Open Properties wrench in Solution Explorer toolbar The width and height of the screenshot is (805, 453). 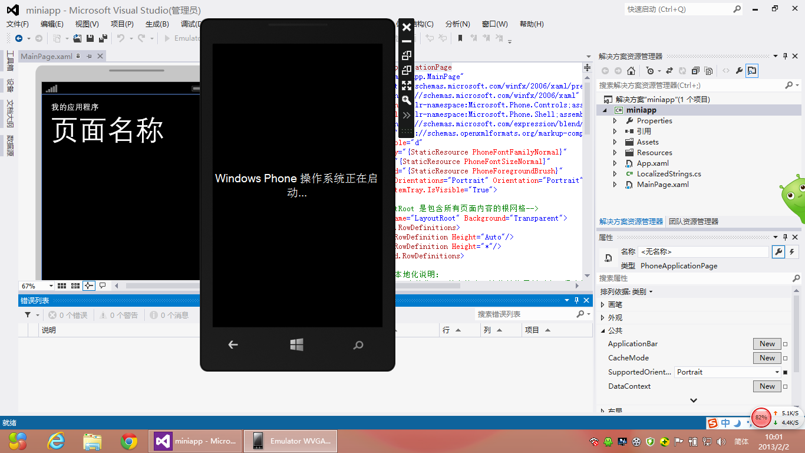tap(739, 71)
